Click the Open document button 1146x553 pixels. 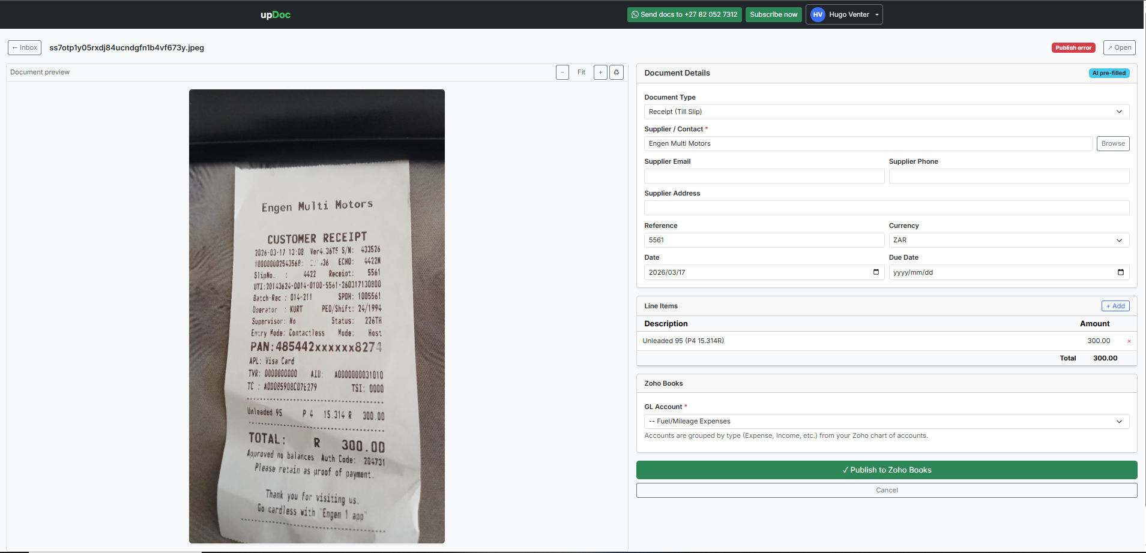click(1119, 47)
